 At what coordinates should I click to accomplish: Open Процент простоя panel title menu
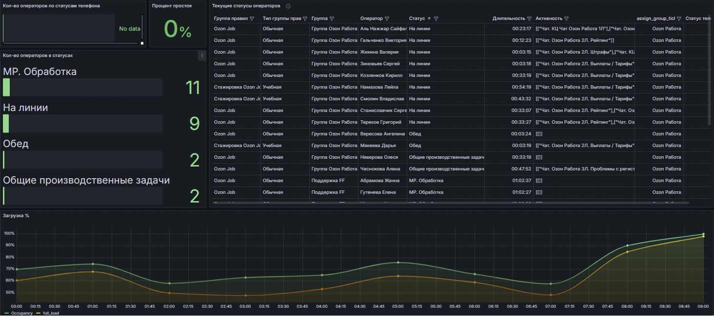point(172,6)
